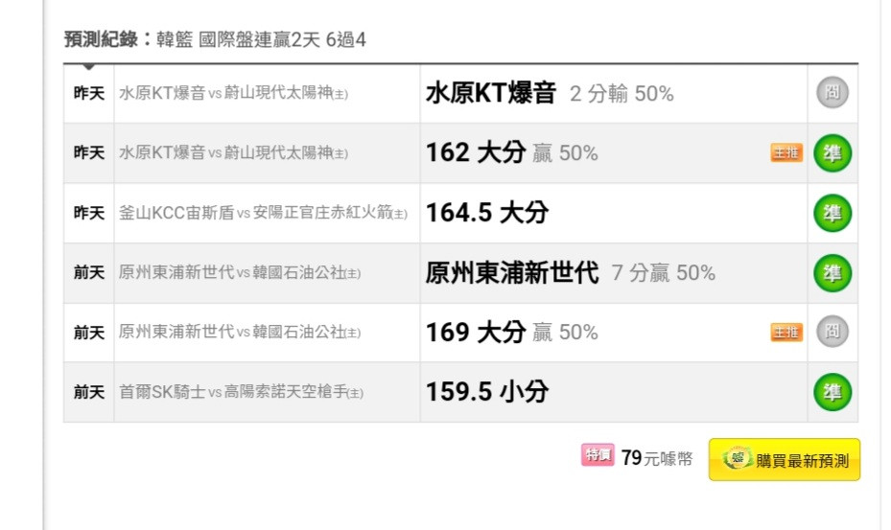The height and width of the screenshot is (530, 891).
Task: Click the pink 特價 price tag
Action: point(598,455)
